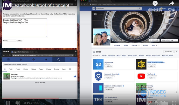Click the Facebook search magnifier button
The width and height of the screenshot is (179, 105).
139,8
